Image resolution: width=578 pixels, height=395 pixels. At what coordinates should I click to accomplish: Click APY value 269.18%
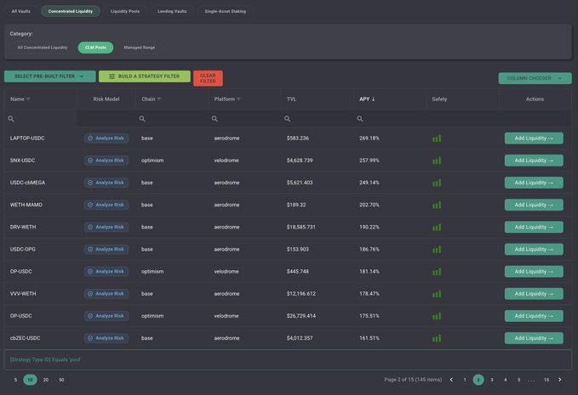click(x=369, y=138)
